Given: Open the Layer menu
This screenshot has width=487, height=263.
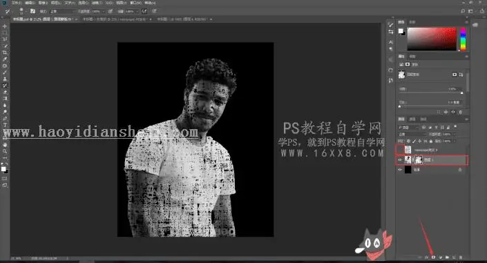Looking at the screenshot, I should point(56,3).
